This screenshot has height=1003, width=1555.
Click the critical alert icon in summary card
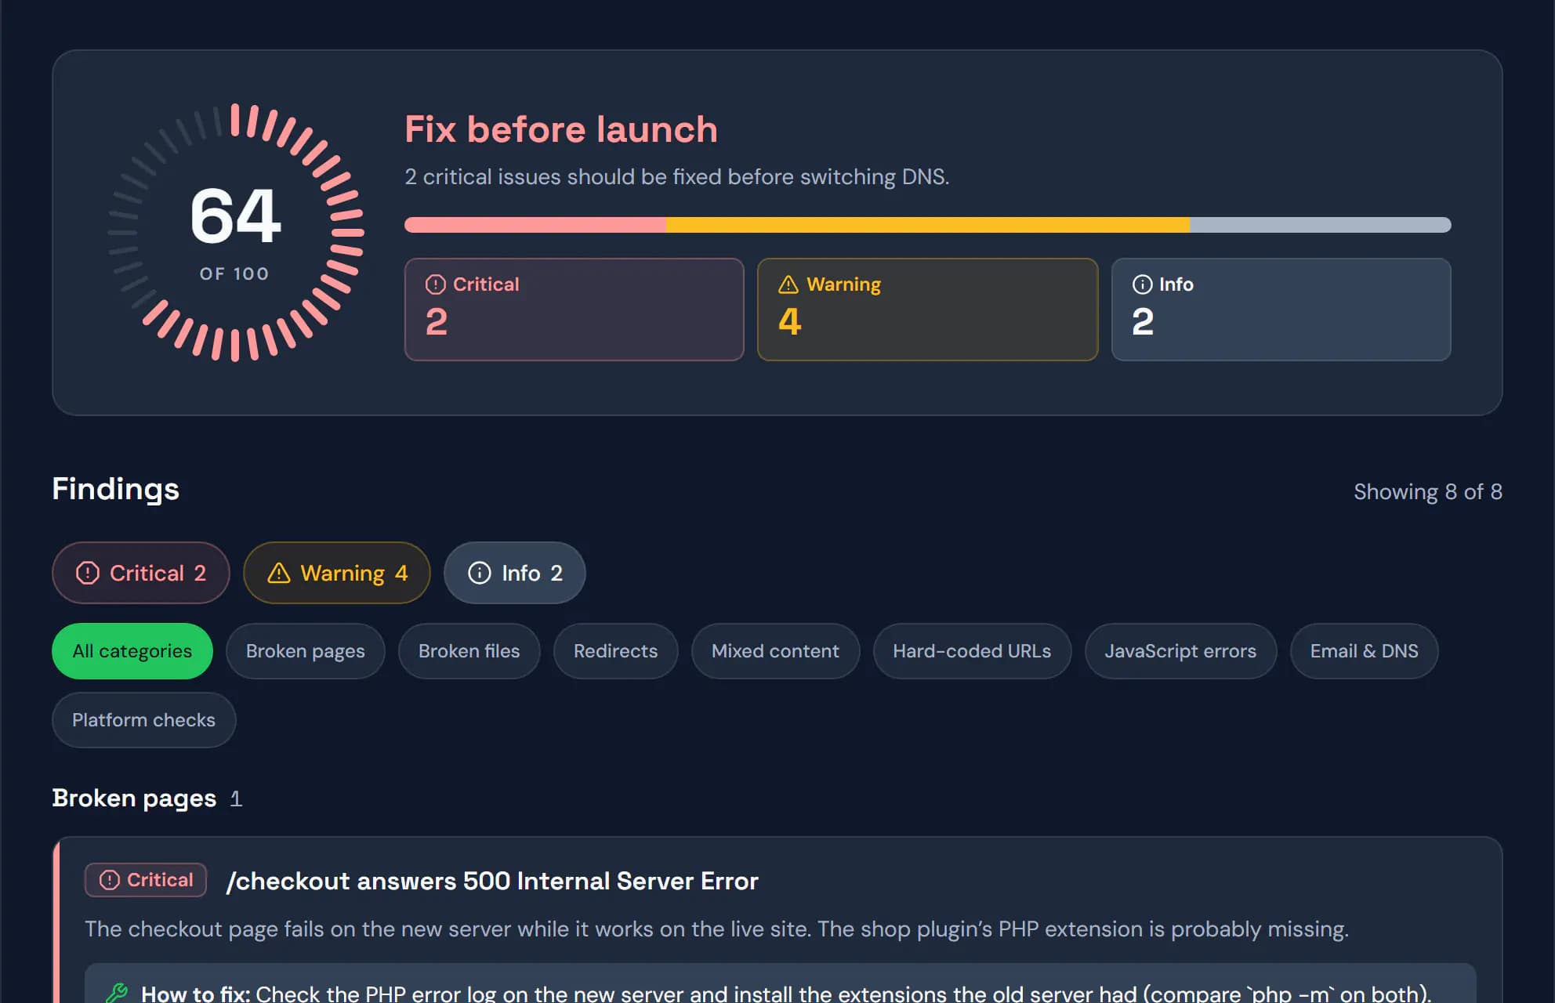pos(436,284)
